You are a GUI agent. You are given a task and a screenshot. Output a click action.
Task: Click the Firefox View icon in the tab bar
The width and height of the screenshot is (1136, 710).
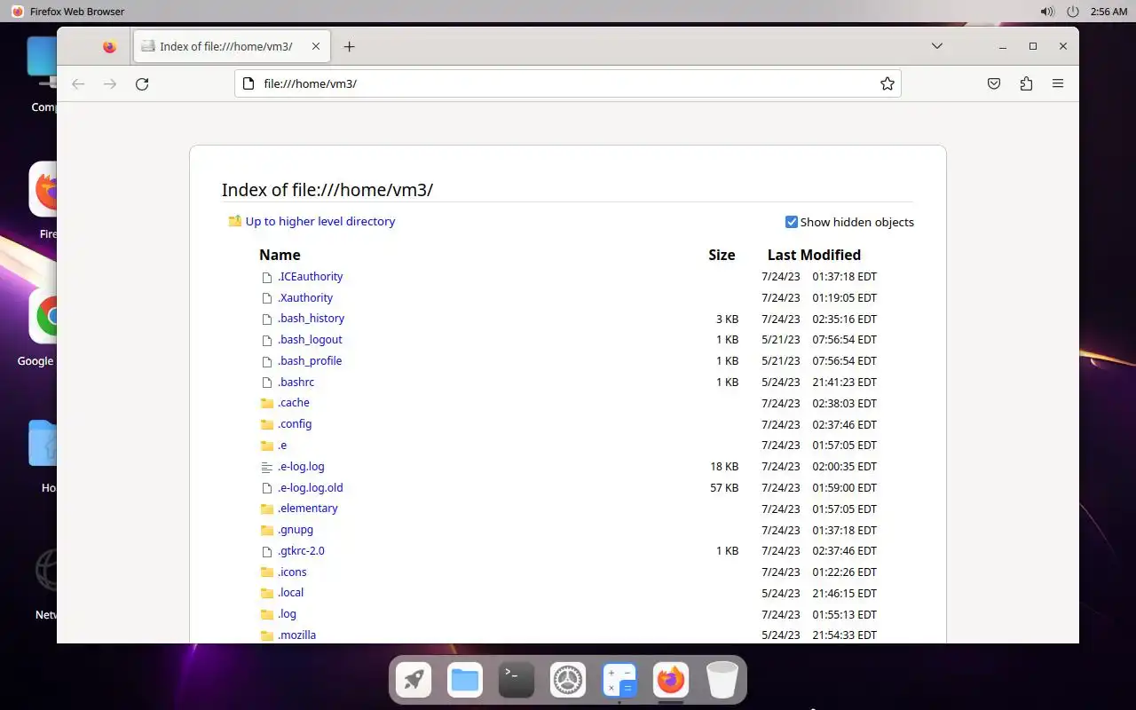click(109, 46)
